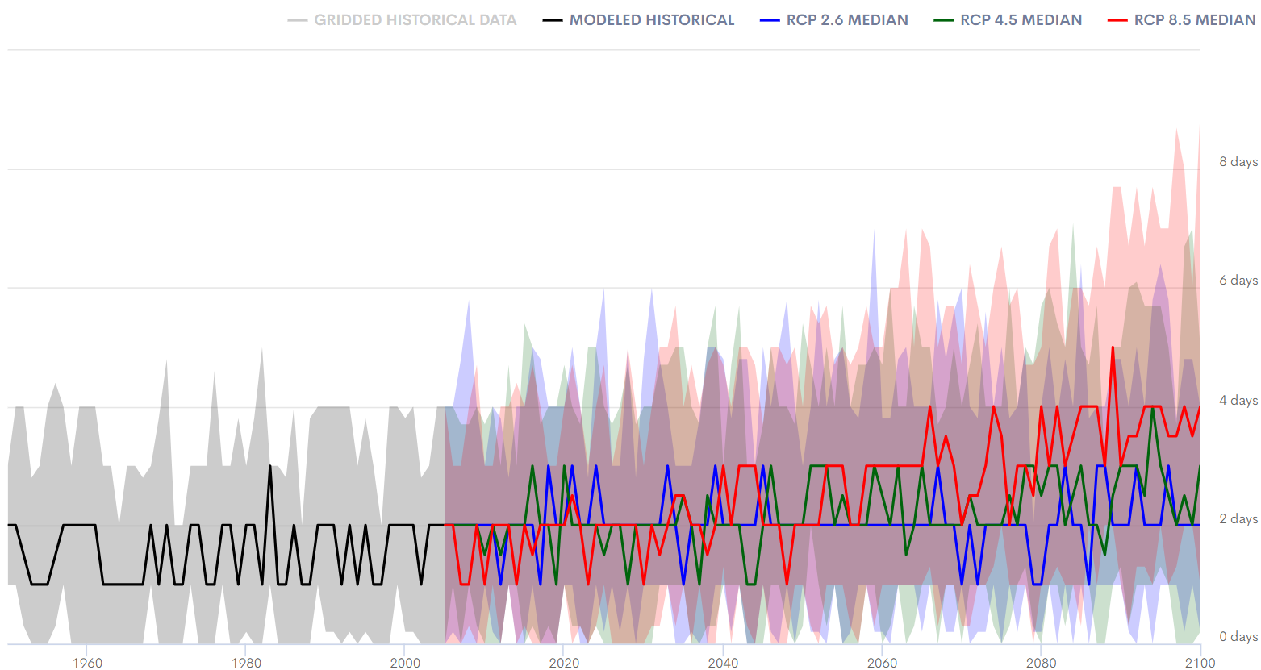Click the black modeled historical peak near 1983
1261x670 pixels.
(x=269, y=467)
